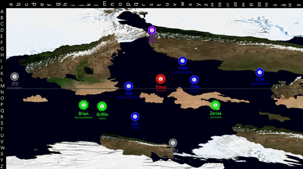Select the blue 41E depression marker
The image size is (303, 169).
[x=135, y=117]
